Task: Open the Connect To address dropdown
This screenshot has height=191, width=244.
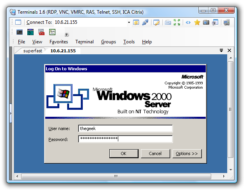Action: [129, 22]
